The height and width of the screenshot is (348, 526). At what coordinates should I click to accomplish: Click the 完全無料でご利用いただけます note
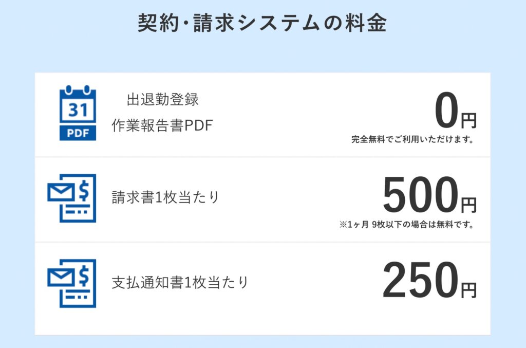[x=412, y=139]
